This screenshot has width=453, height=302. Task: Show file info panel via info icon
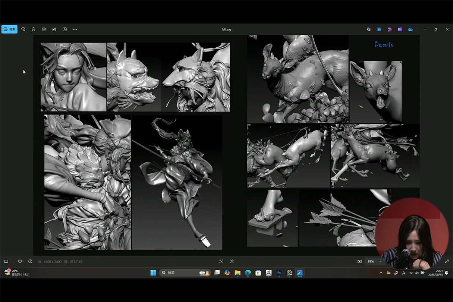coord(30,261)
